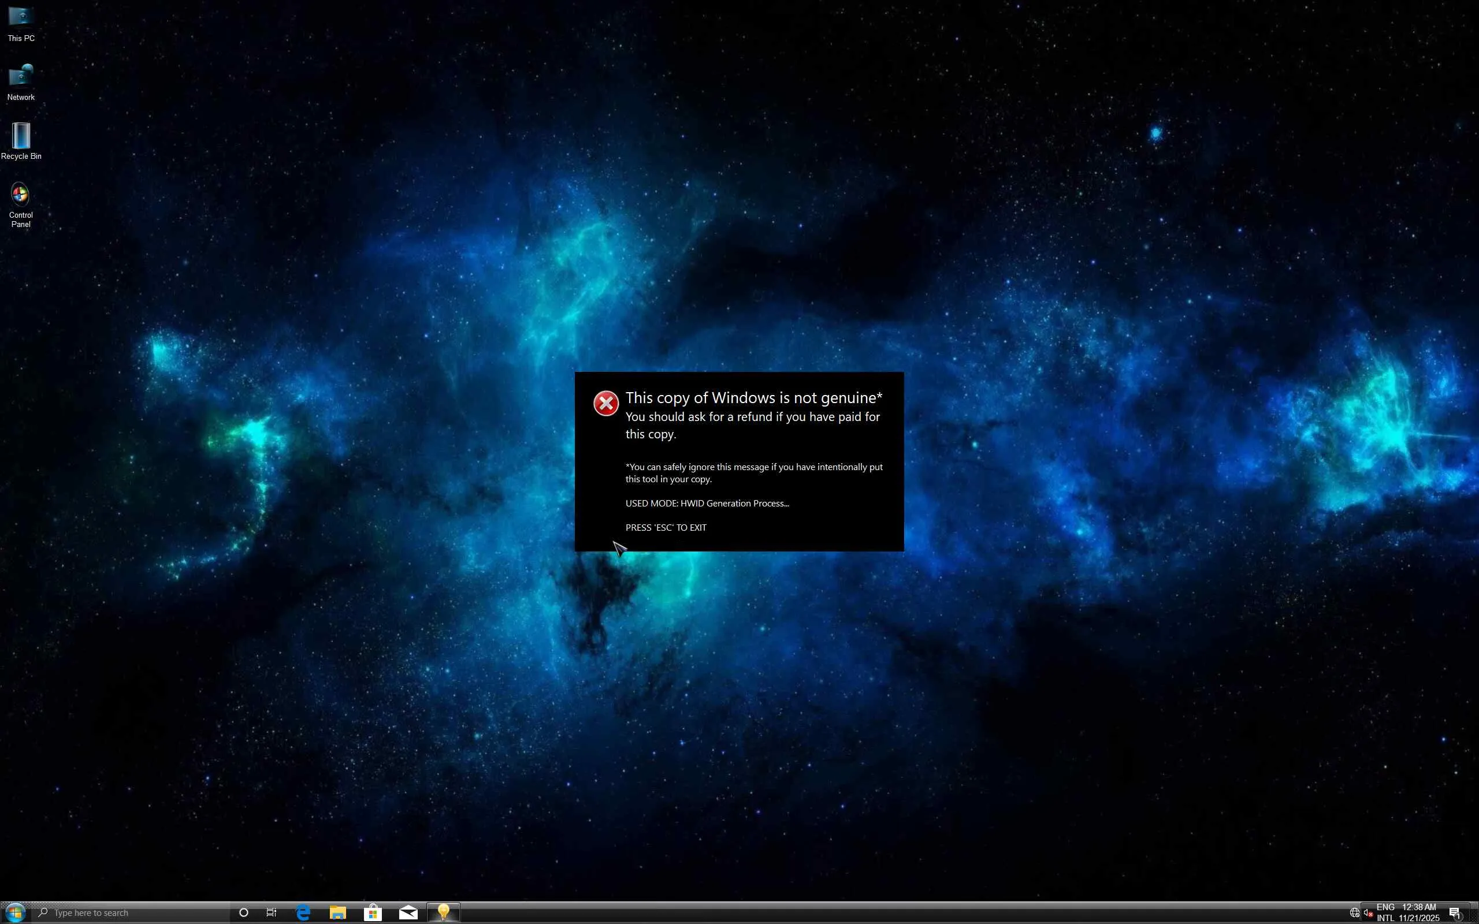Open the ENG INTL language switcher

click(1385, 912)
